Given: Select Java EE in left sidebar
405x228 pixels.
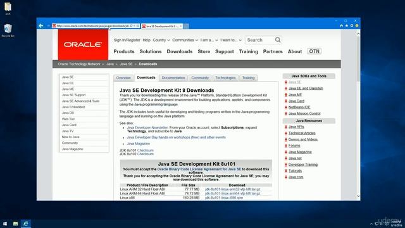Looking at the screenshot, I should (68, 83).
